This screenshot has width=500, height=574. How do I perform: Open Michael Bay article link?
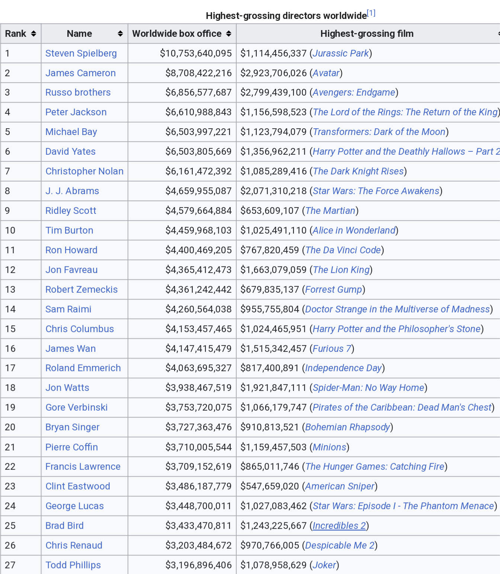71,132
